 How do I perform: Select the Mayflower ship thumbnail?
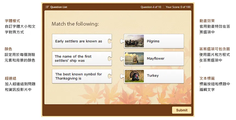pos(134,58)
